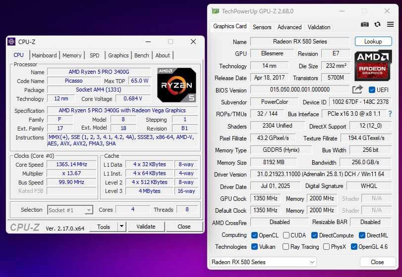The image size is (402, 277).
Task: Click the CPU-Z title bar app icon
Action: pyautogui.click(x=11, y=42)
